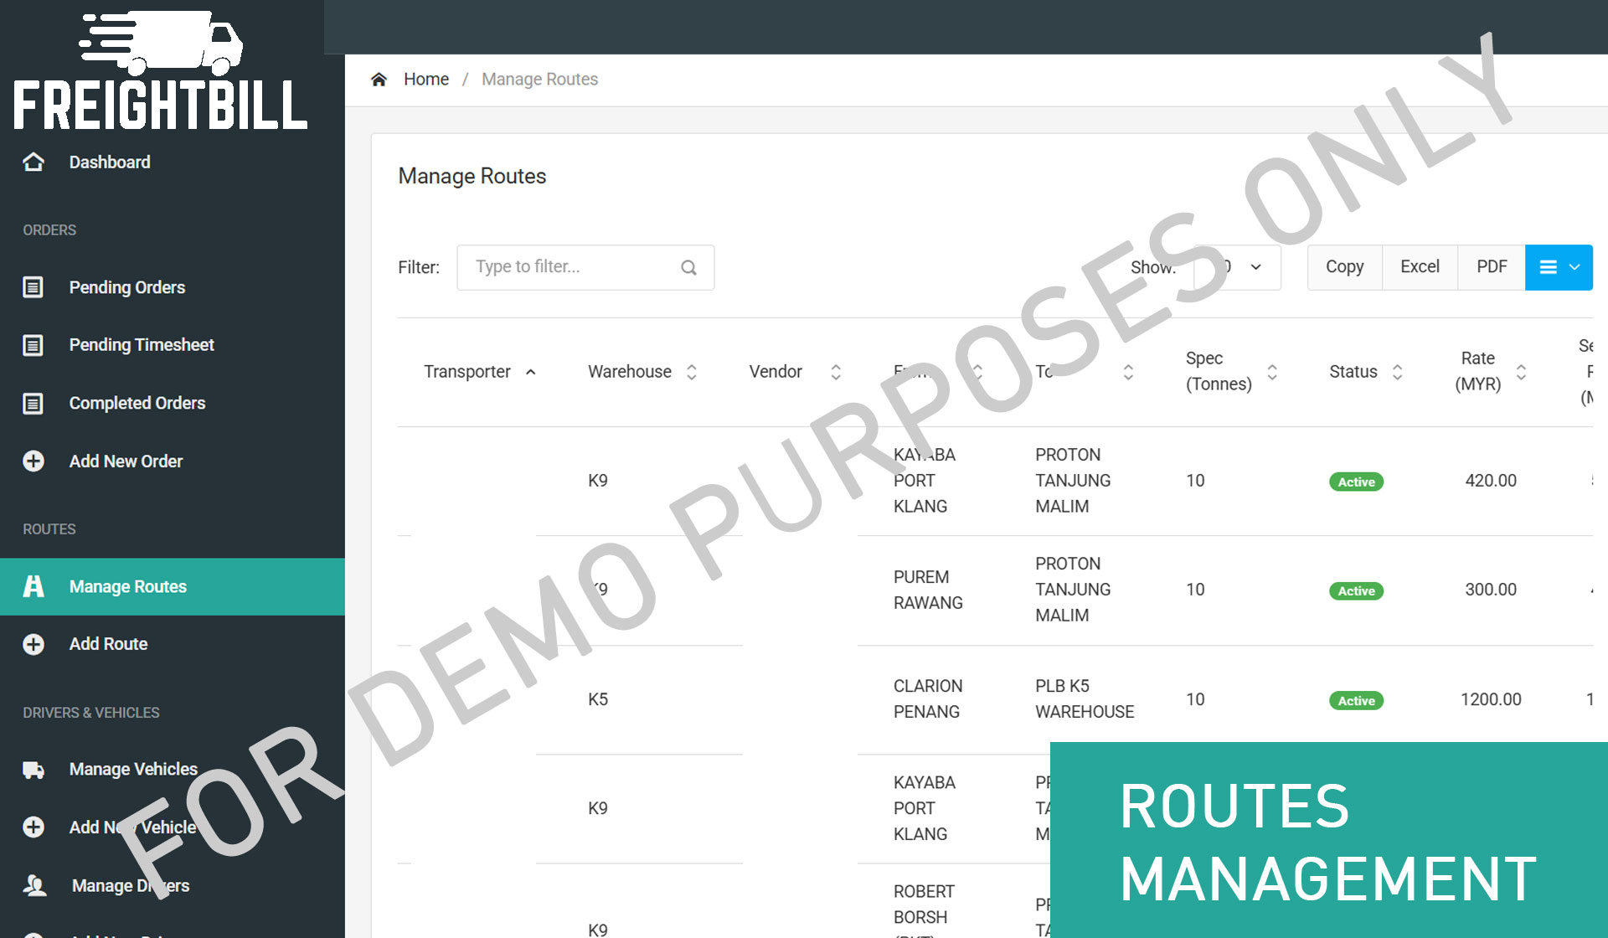Click the breadcrumb home icon
Screen dimensions: 1608x938
pos(379,80)
